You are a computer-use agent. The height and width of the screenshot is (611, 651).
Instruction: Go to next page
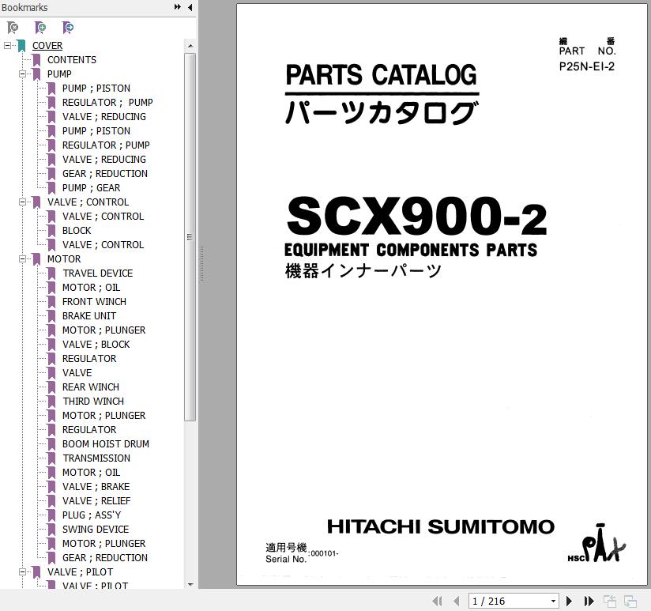click(569, 601)
